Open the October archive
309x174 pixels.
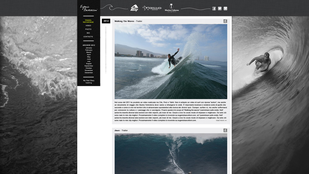pos(89,68)
